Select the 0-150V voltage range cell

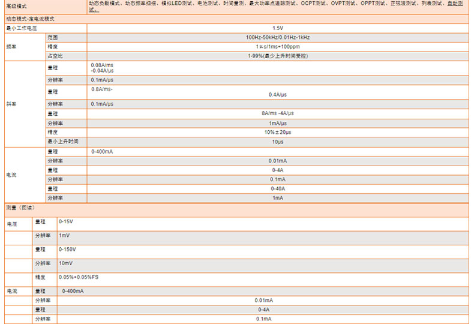pyautogui.click(x=67, y=249)
